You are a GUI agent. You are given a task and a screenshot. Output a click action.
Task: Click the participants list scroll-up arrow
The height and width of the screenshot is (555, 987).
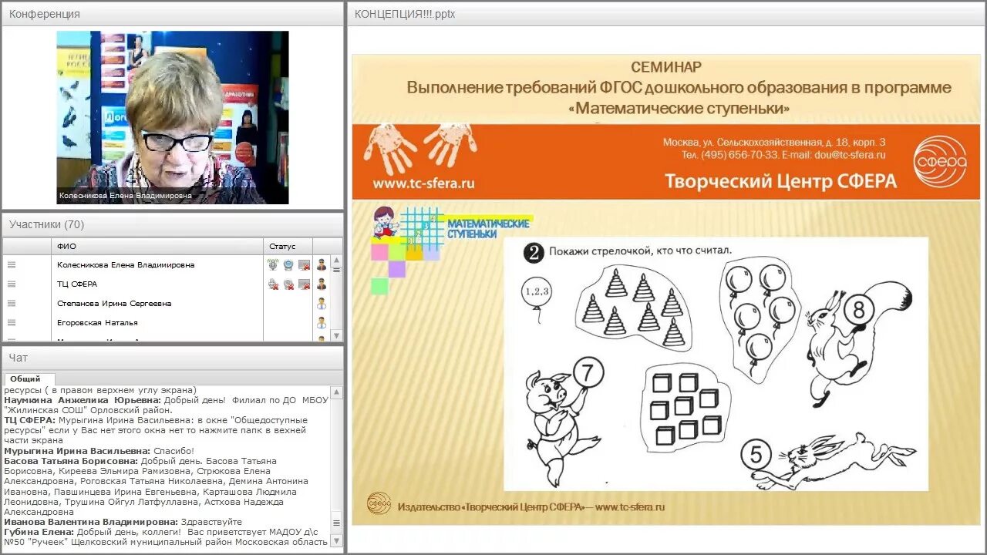(x=335, y=261)
